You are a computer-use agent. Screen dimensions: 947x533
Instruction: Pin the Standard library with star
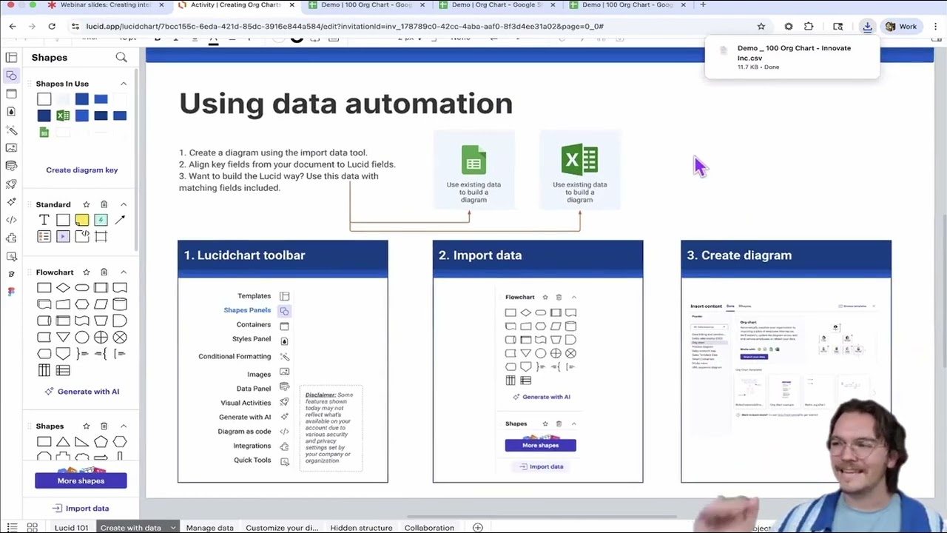(x=86, y=204)
